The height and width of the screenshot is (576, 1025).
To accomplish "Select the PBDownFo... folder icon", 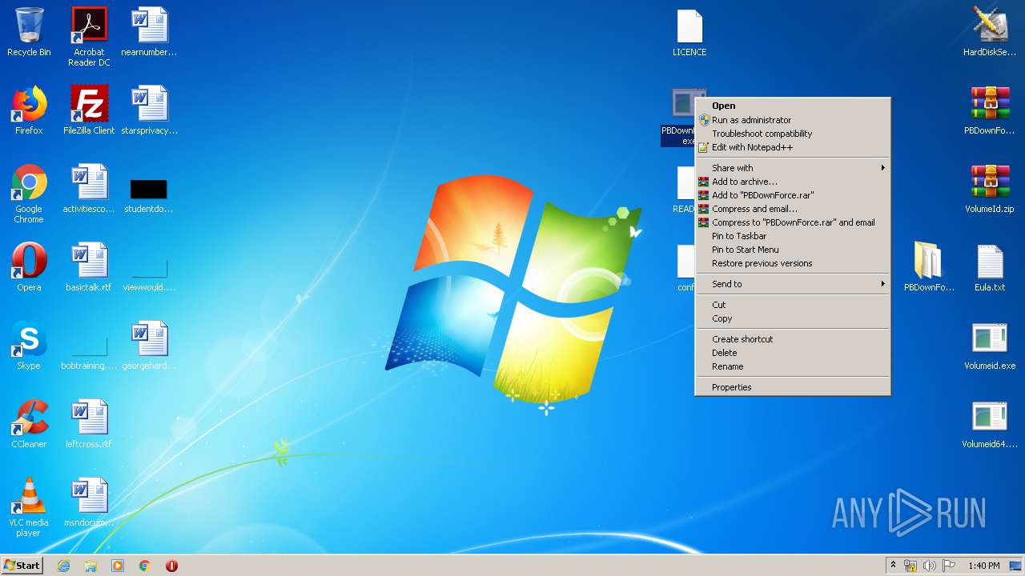I will 929,267.
